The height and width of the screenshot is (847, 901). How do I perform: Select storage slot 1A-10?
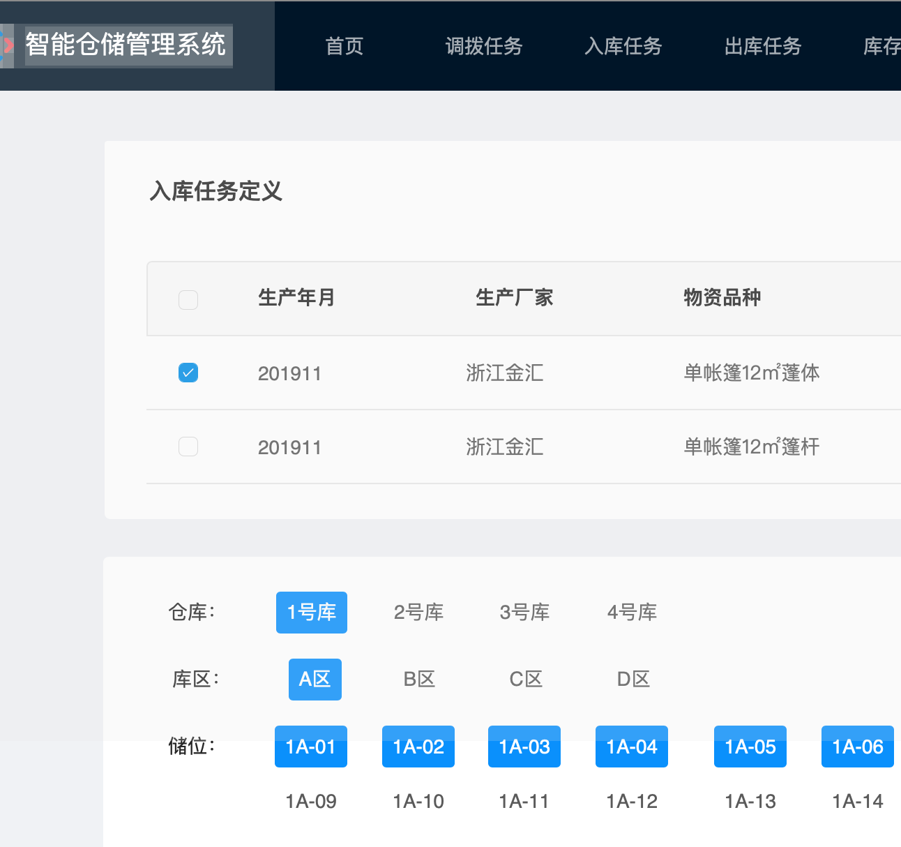418,801
